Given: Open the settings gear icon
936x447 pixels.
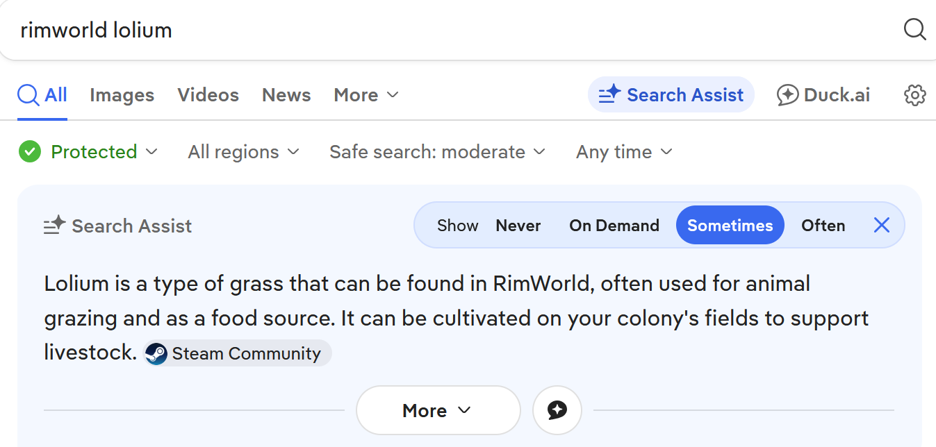Looking at the screenshot, I should (x=915, y=95).
